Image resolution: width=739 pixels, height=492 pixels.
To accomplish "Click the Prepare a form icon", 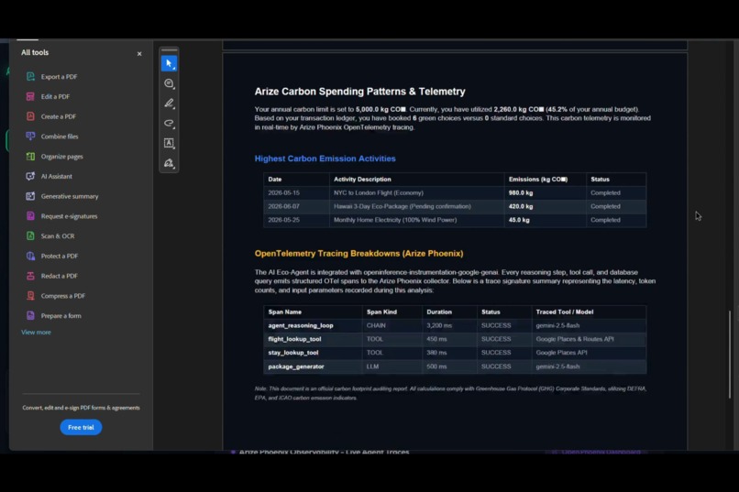I will click(x=30, y=316).
